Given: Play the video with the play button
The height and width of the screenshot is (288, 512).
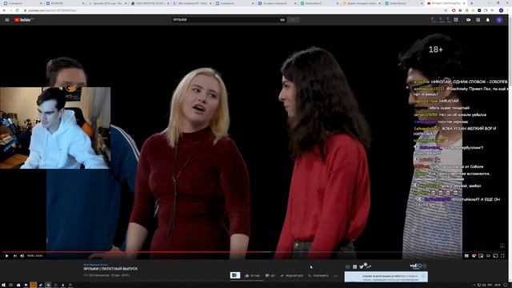Looking at the screenshot, I should (6, 256).
